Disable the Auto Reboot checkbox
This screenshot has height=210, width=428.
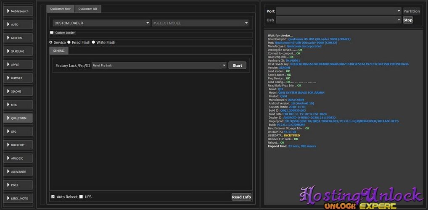(53, 197)
